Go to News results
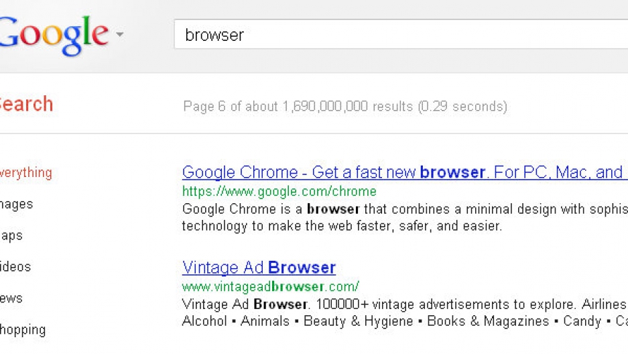Image resolution: width=628 pixels, height=354 pixels. (11, 298)
